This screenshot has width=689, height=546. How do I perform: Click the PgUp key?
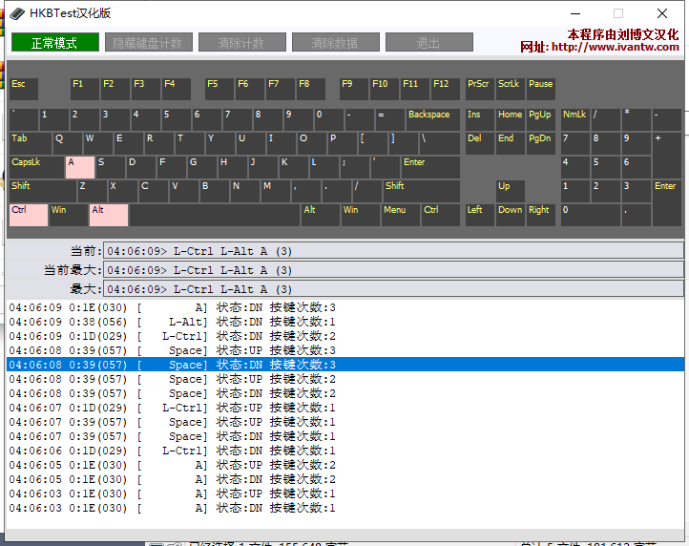(x=541, y=119)
